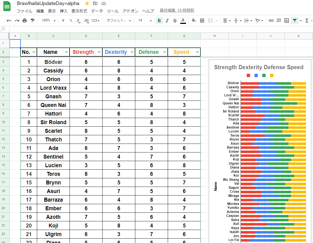Screen dimensions: 313x243
Task: Open last edit history link
Action: 177,10
